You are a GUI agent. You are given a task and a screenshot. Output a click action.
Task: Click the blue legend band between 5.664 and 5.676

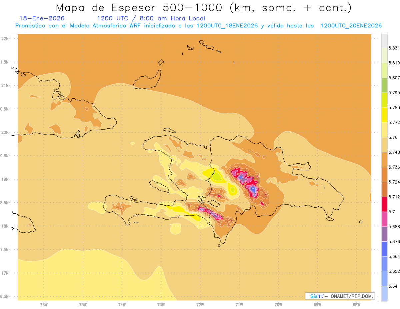384,249
